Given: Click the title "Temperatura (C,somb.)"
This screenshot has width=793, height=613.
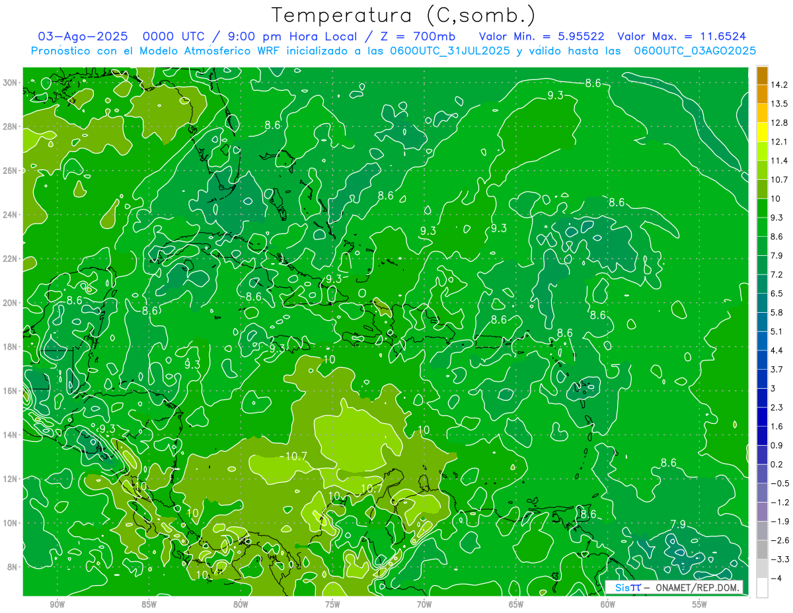Looking at the screenshot, I should (x=404, y=15).
